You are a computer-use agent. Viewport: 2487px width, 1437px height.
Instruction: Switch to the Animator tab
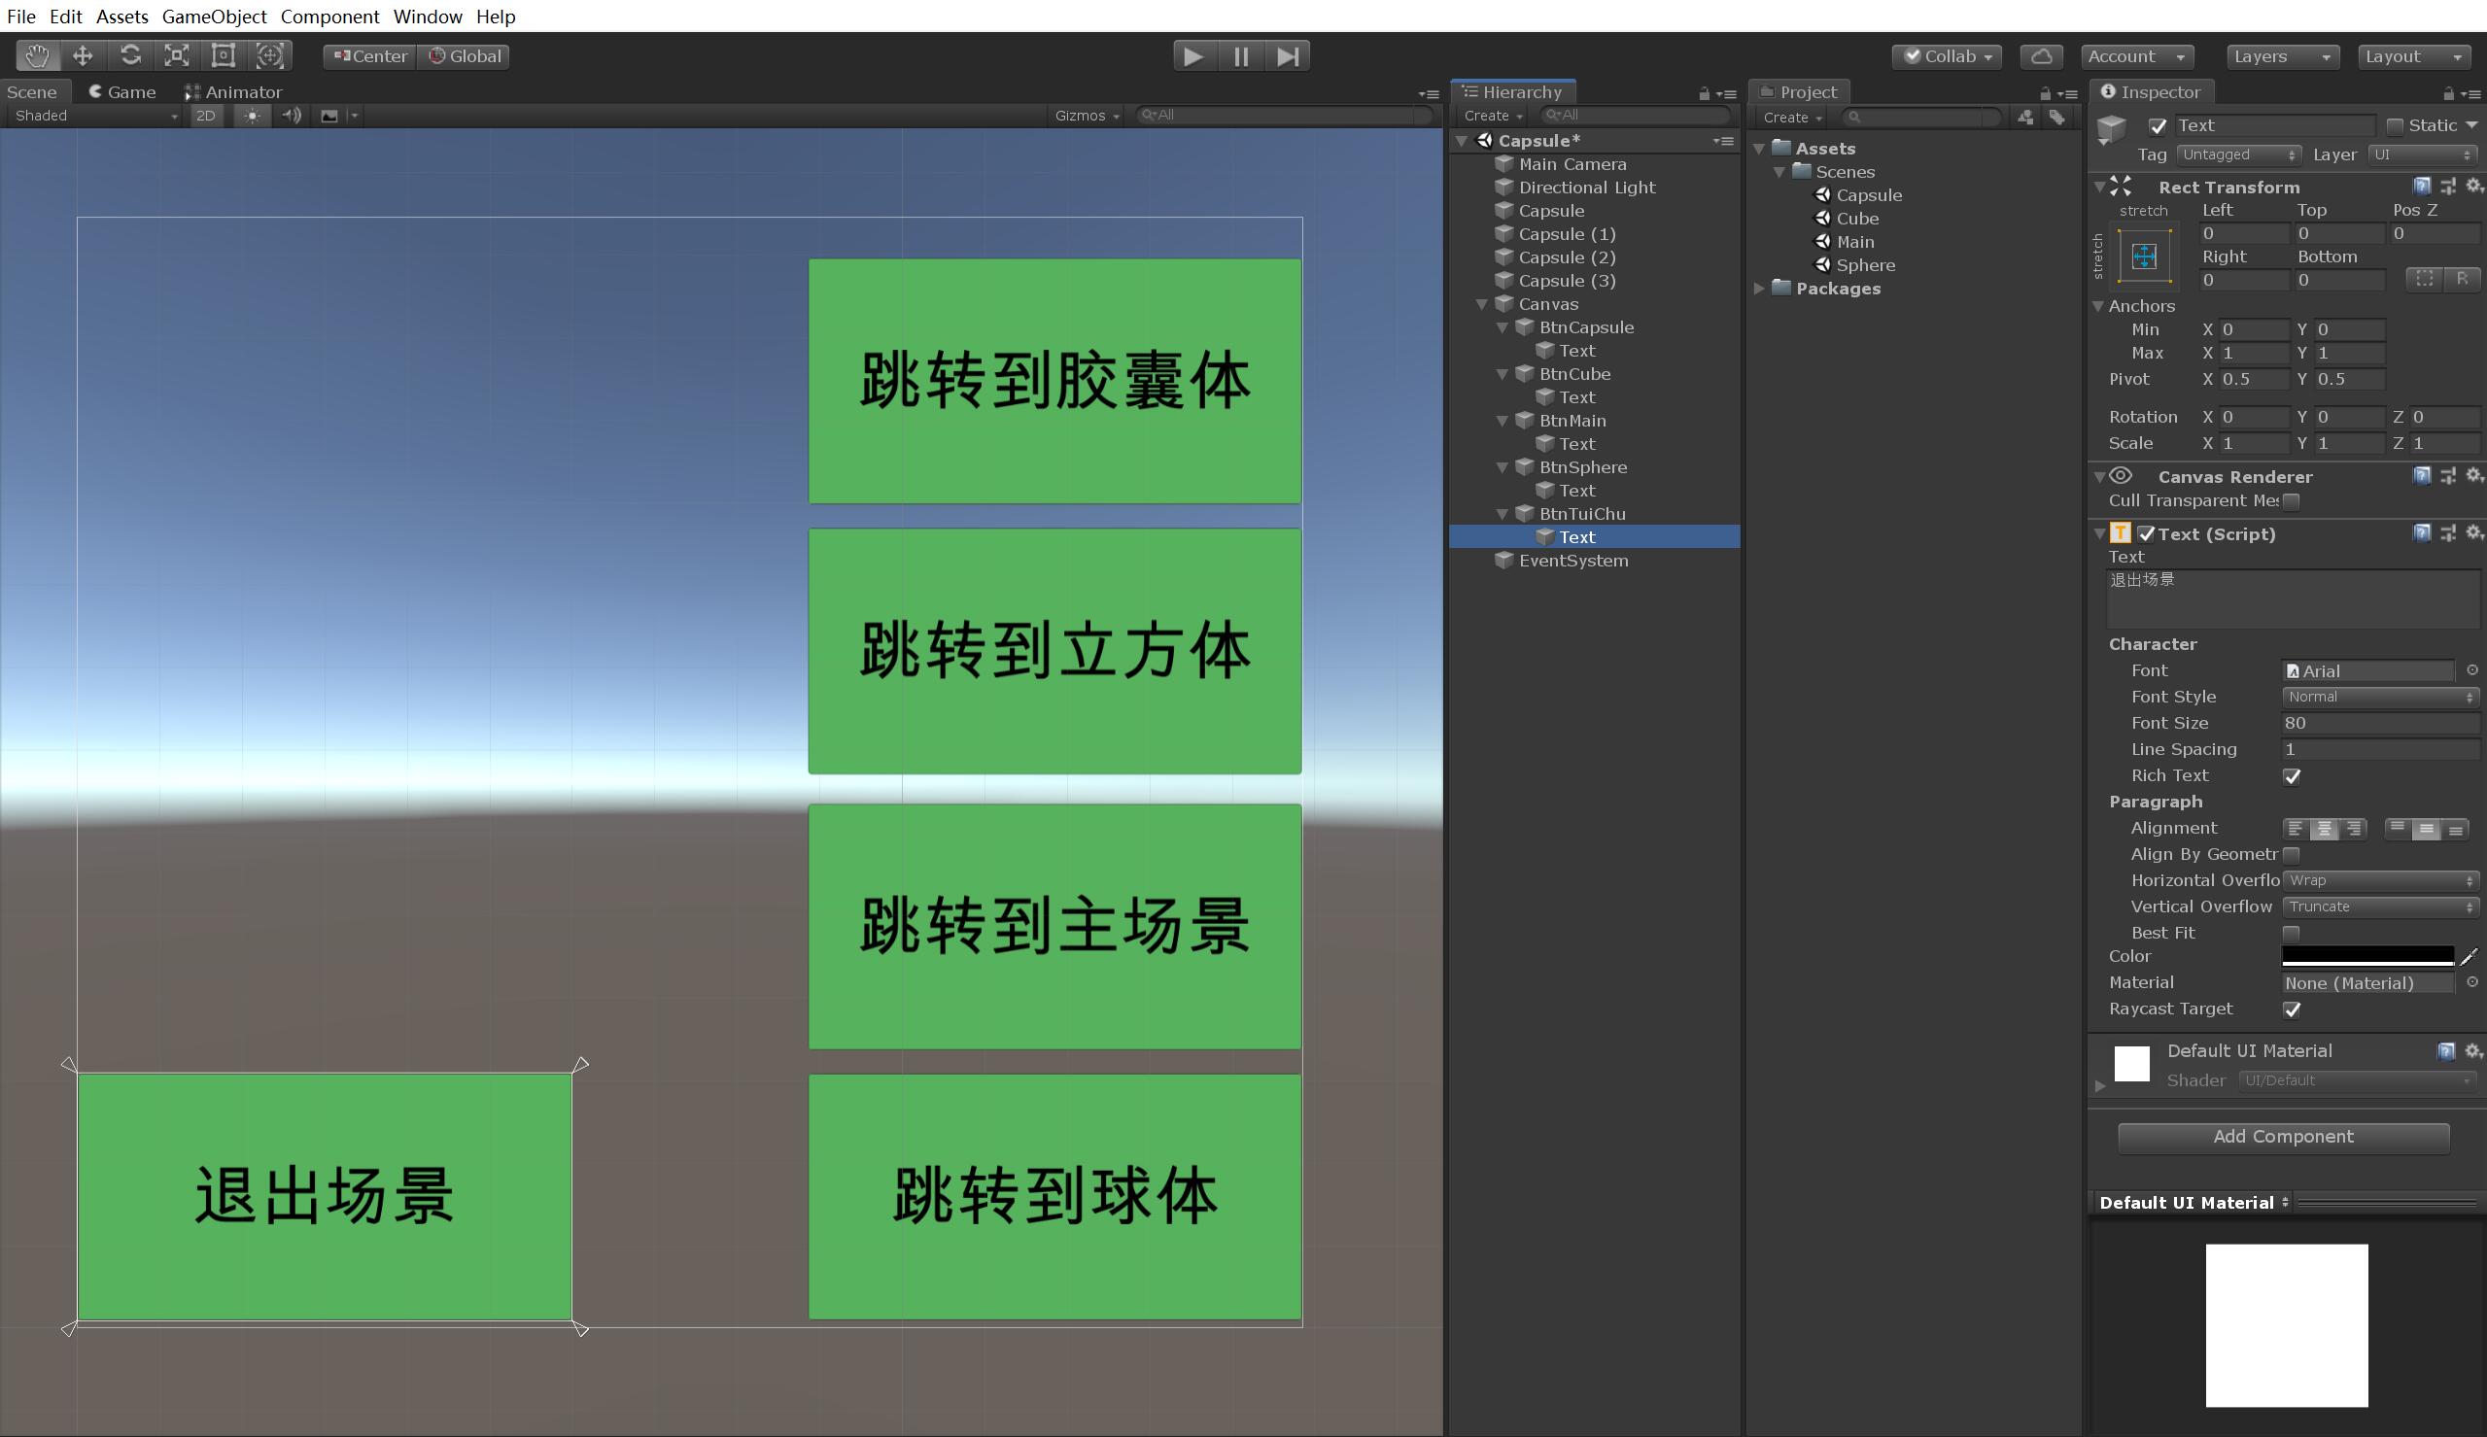(x=234, y=91)
